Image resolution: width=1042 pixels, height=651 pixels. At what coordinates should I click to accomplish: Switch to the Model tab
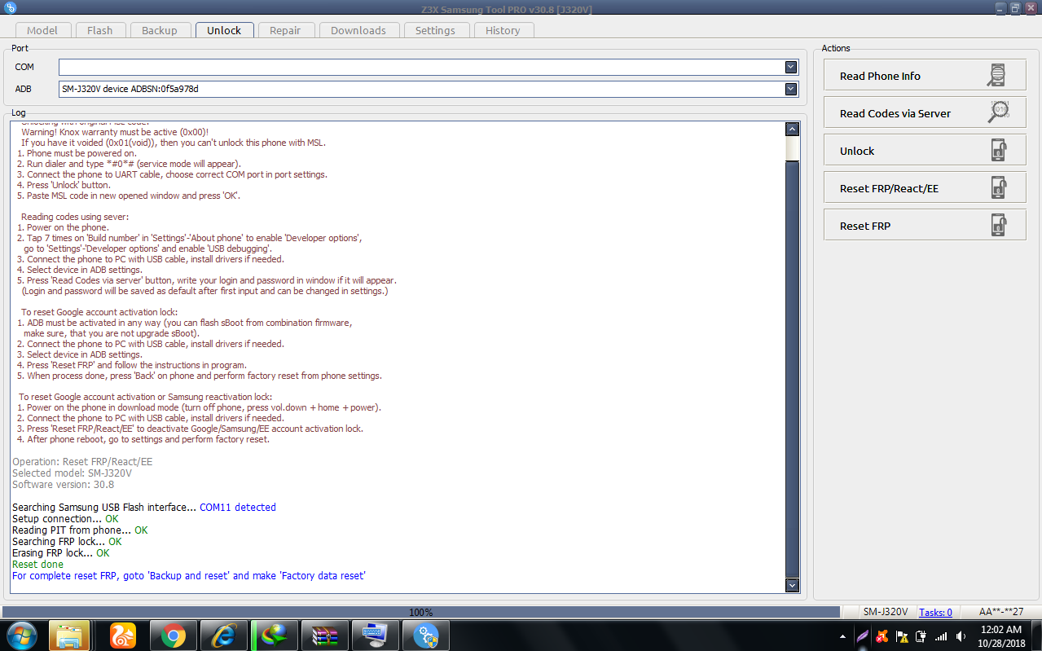42,30
